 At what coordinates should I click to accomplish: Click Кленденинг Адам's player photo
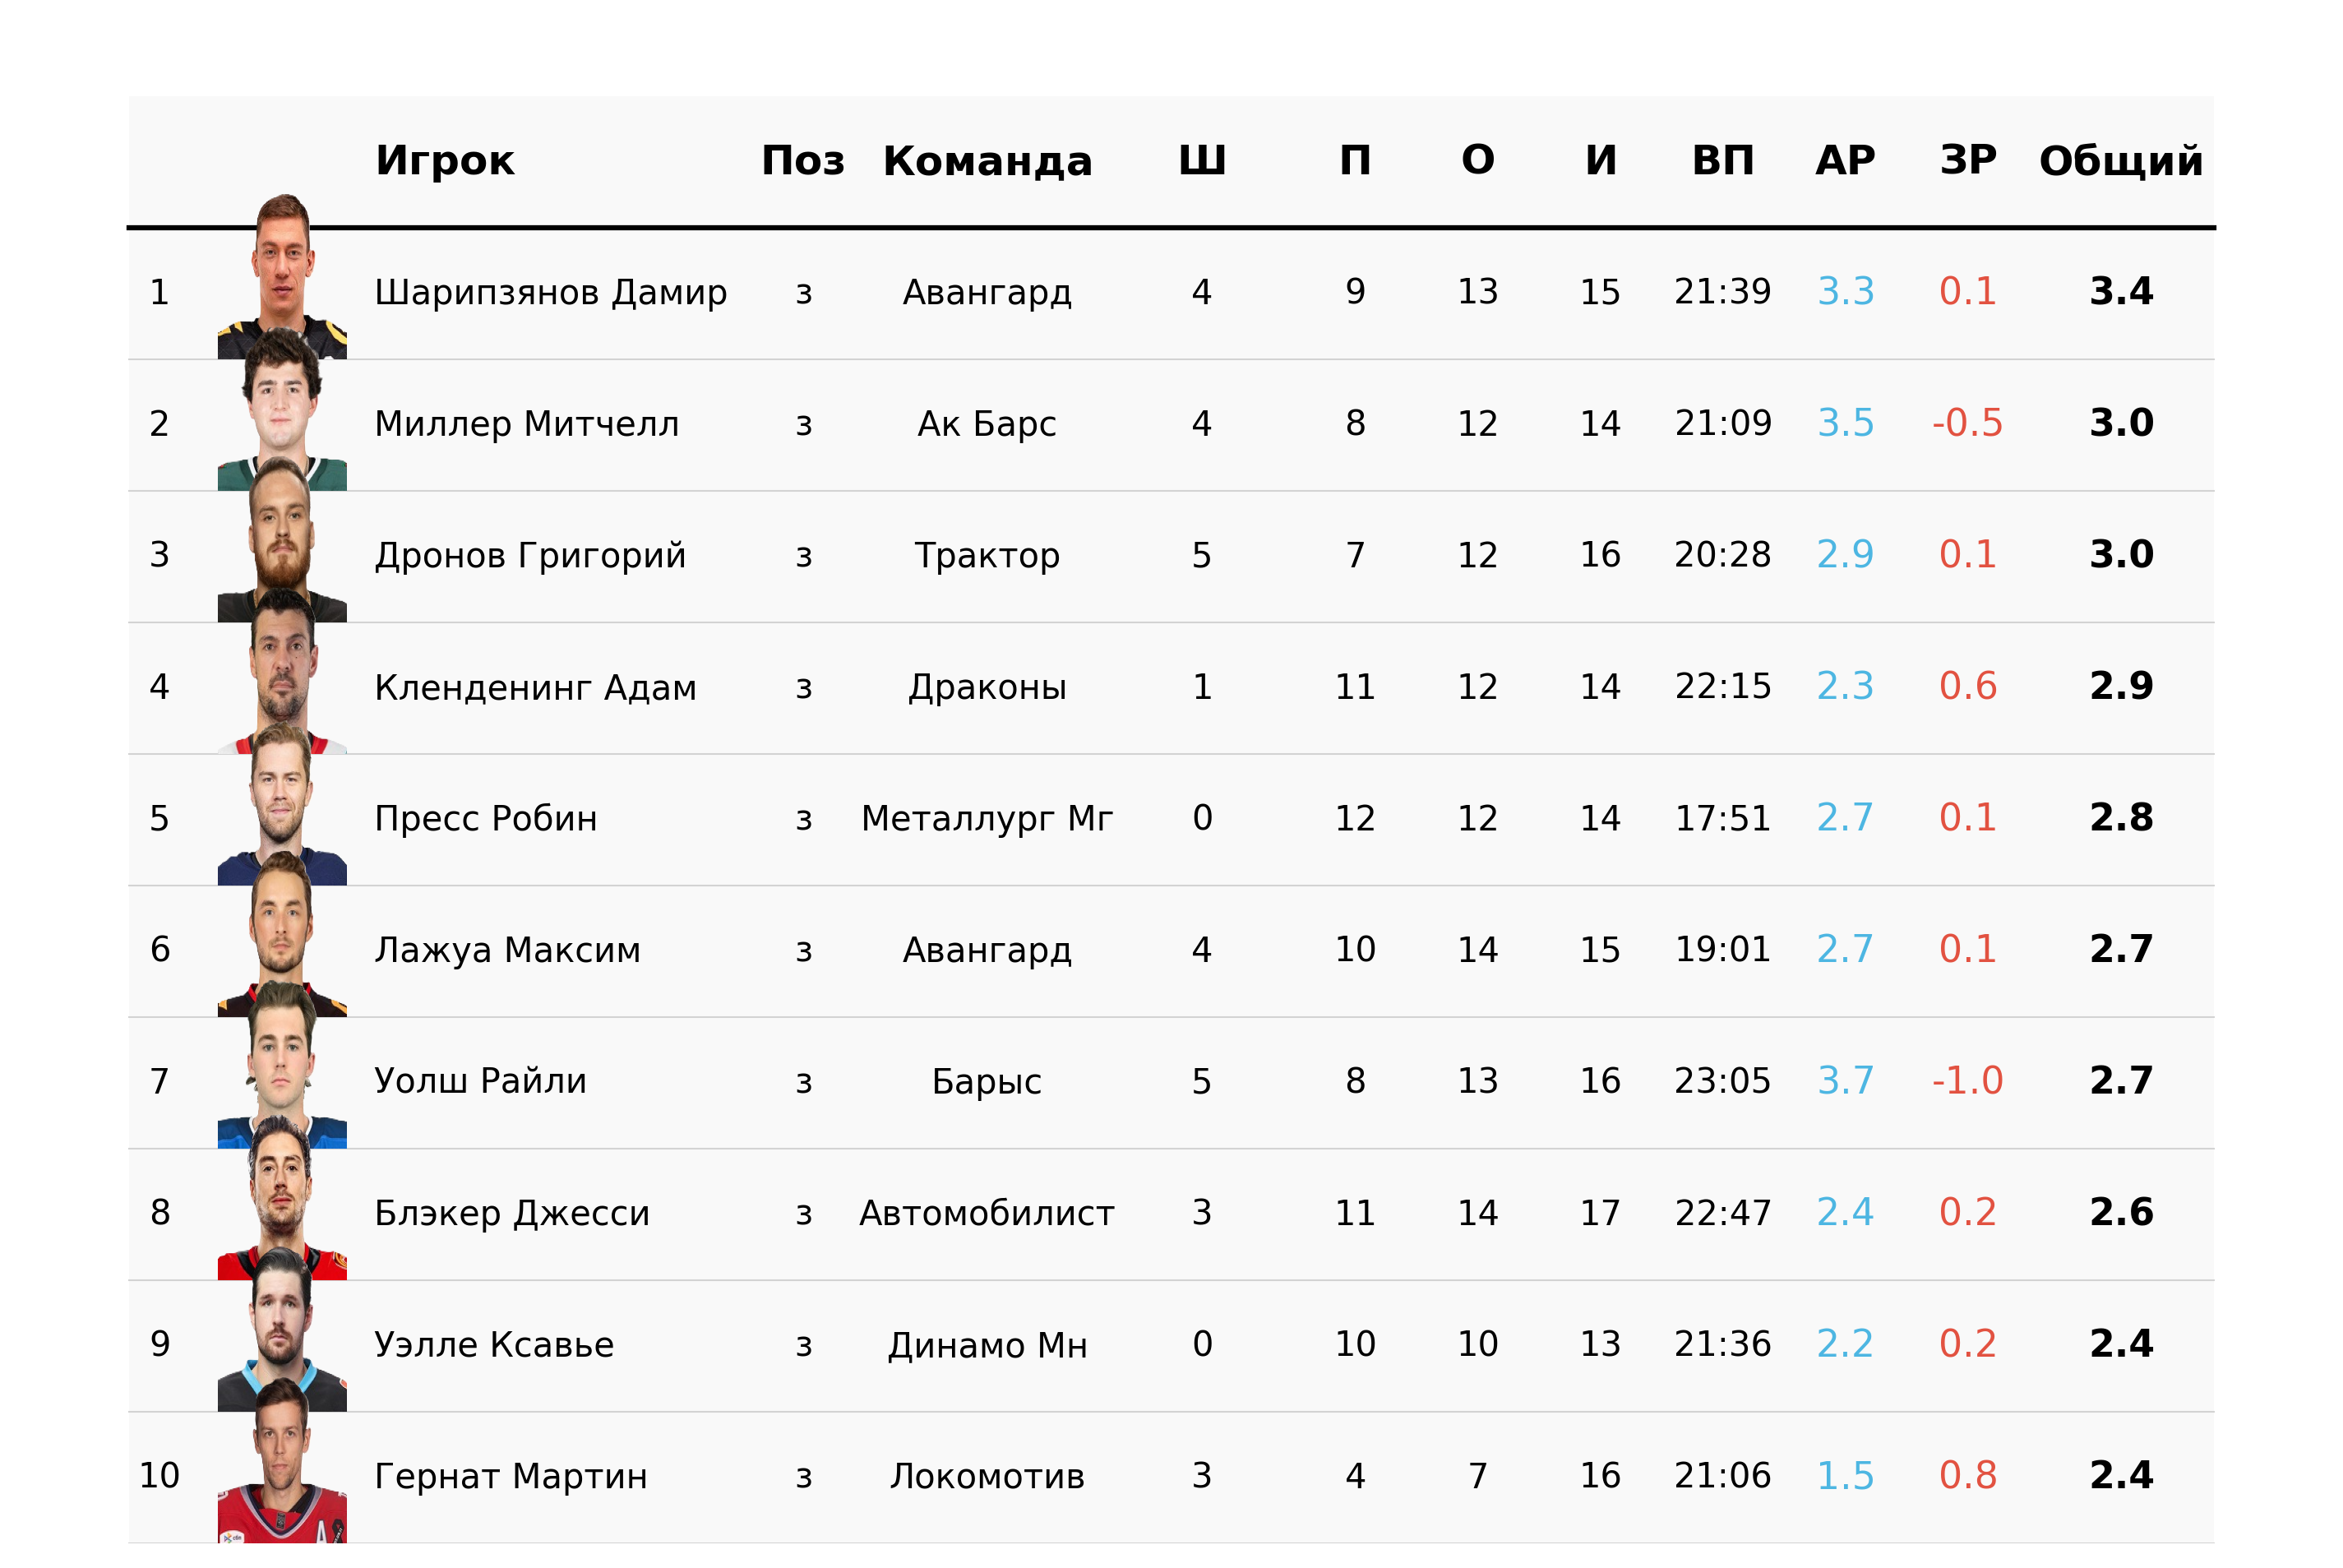(x=282, y=672)
